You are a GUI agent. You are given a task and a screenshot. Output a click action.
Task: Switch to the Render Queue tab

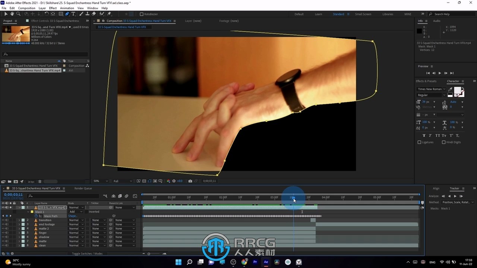point(83,188)
